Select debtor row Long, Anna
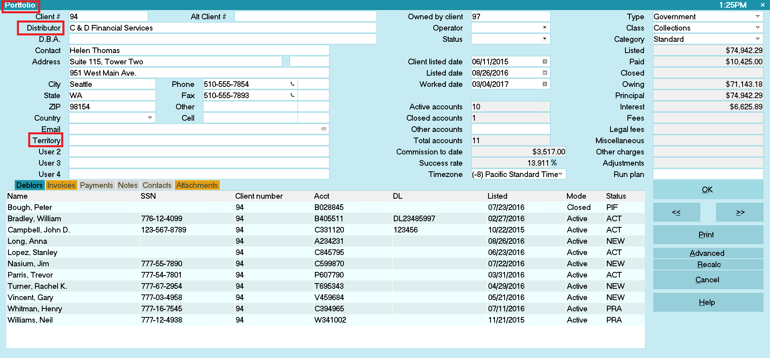This screenshot has height=358, width=770. point(325,241)
